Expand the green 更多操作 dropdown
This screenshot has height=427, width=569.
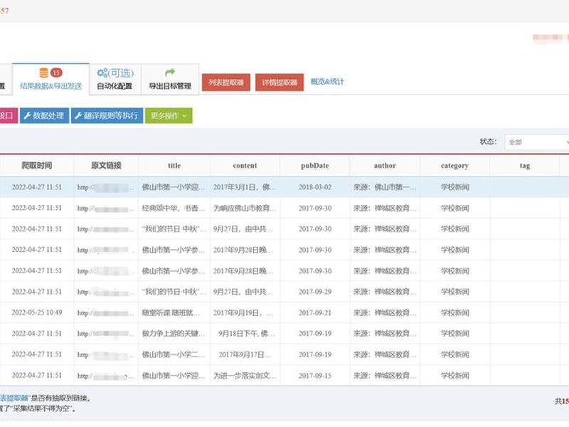[x=169, y=115]
